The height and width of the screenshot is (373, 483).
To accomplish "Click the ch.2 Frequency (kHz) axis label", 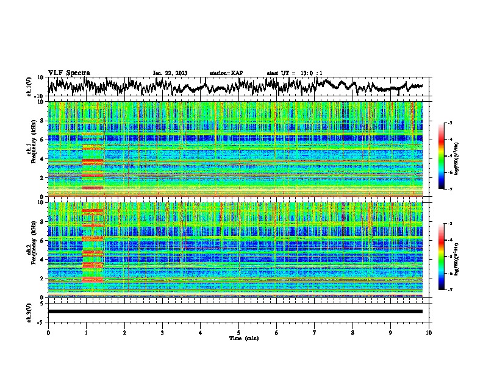I will tap(32, 242).
